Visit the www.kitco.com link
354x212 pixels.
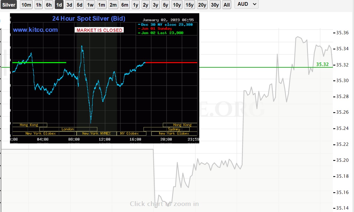click(x=35, y=30)
